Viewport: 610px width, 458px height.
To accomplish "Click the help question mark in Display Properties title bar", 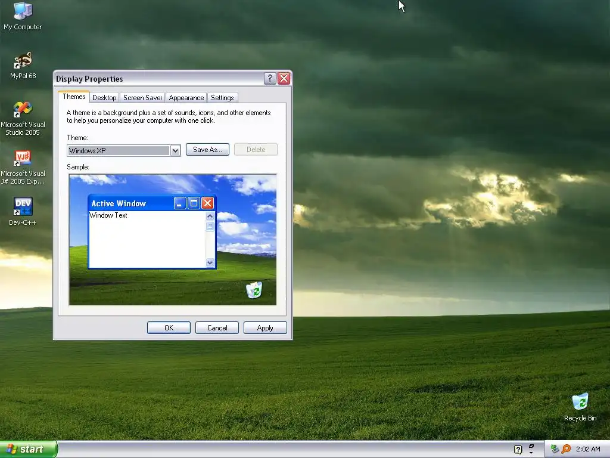I will tap(270, 78).
